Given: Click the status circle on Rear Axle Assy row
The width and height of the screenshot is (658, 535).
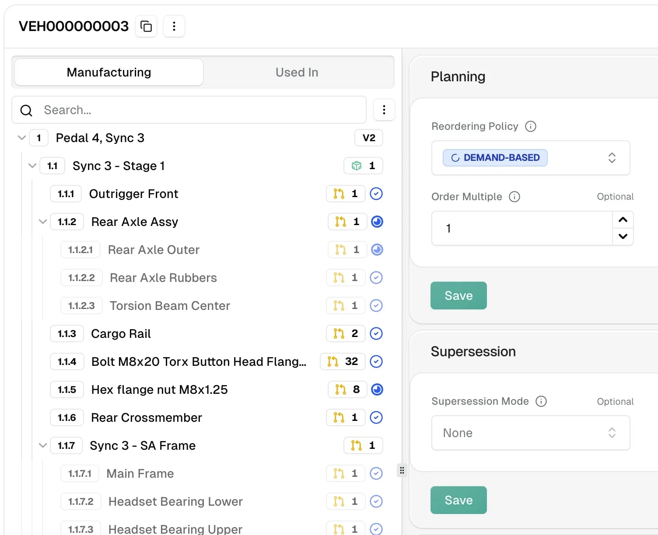Looking at the screenshot, I should click(377, 222).
